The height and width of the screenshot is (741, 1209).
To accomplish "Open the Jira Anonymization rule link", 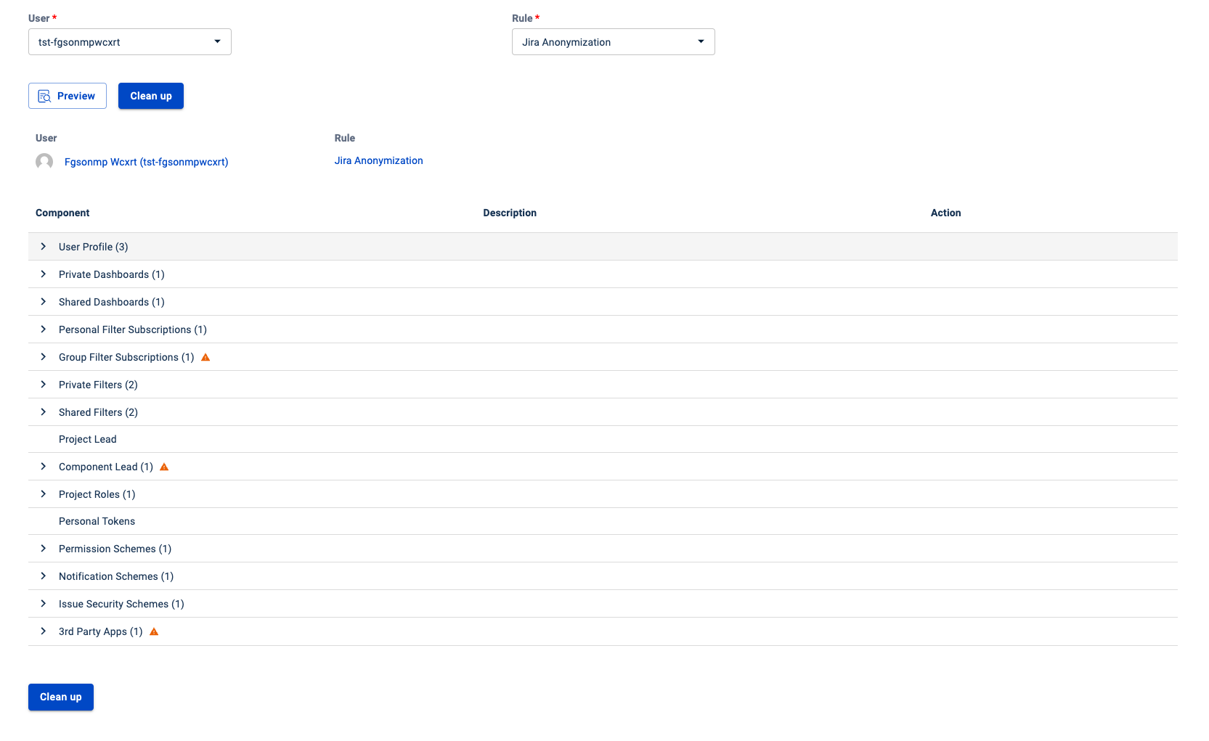I will point(378,160).
